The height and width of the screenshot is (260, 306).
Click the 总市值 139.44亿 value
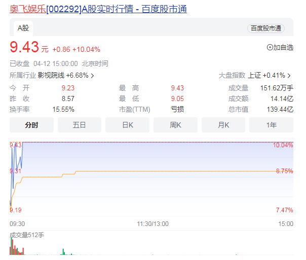[x=280, y=109]
